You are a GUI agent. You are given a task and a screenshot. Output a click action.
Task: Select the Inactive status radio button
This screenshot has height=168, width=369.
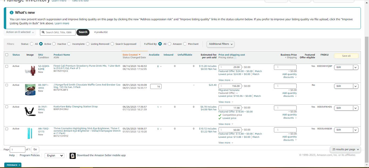[54, 44]
